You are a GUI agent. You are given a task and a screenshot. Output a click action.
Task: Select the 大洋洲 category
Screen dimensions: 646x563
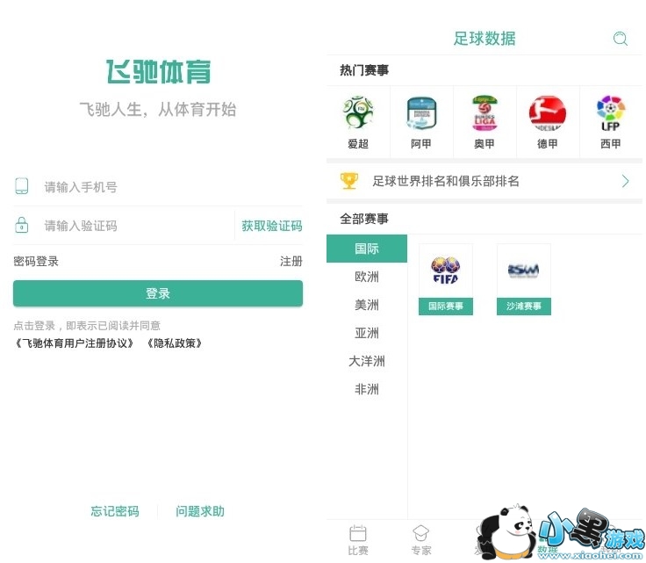click(x=367, y=361)
